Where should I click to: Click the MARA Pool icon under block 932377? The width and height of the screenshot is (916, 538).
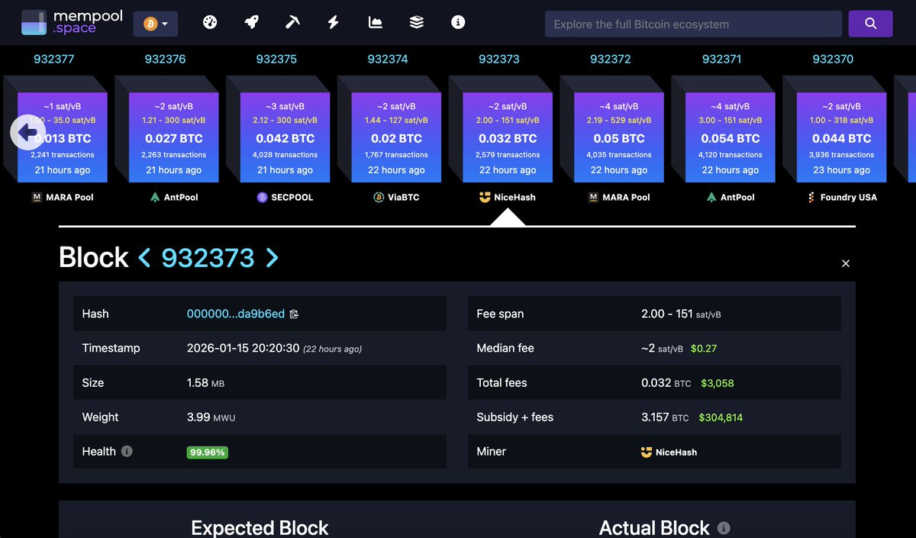[37, 197]
